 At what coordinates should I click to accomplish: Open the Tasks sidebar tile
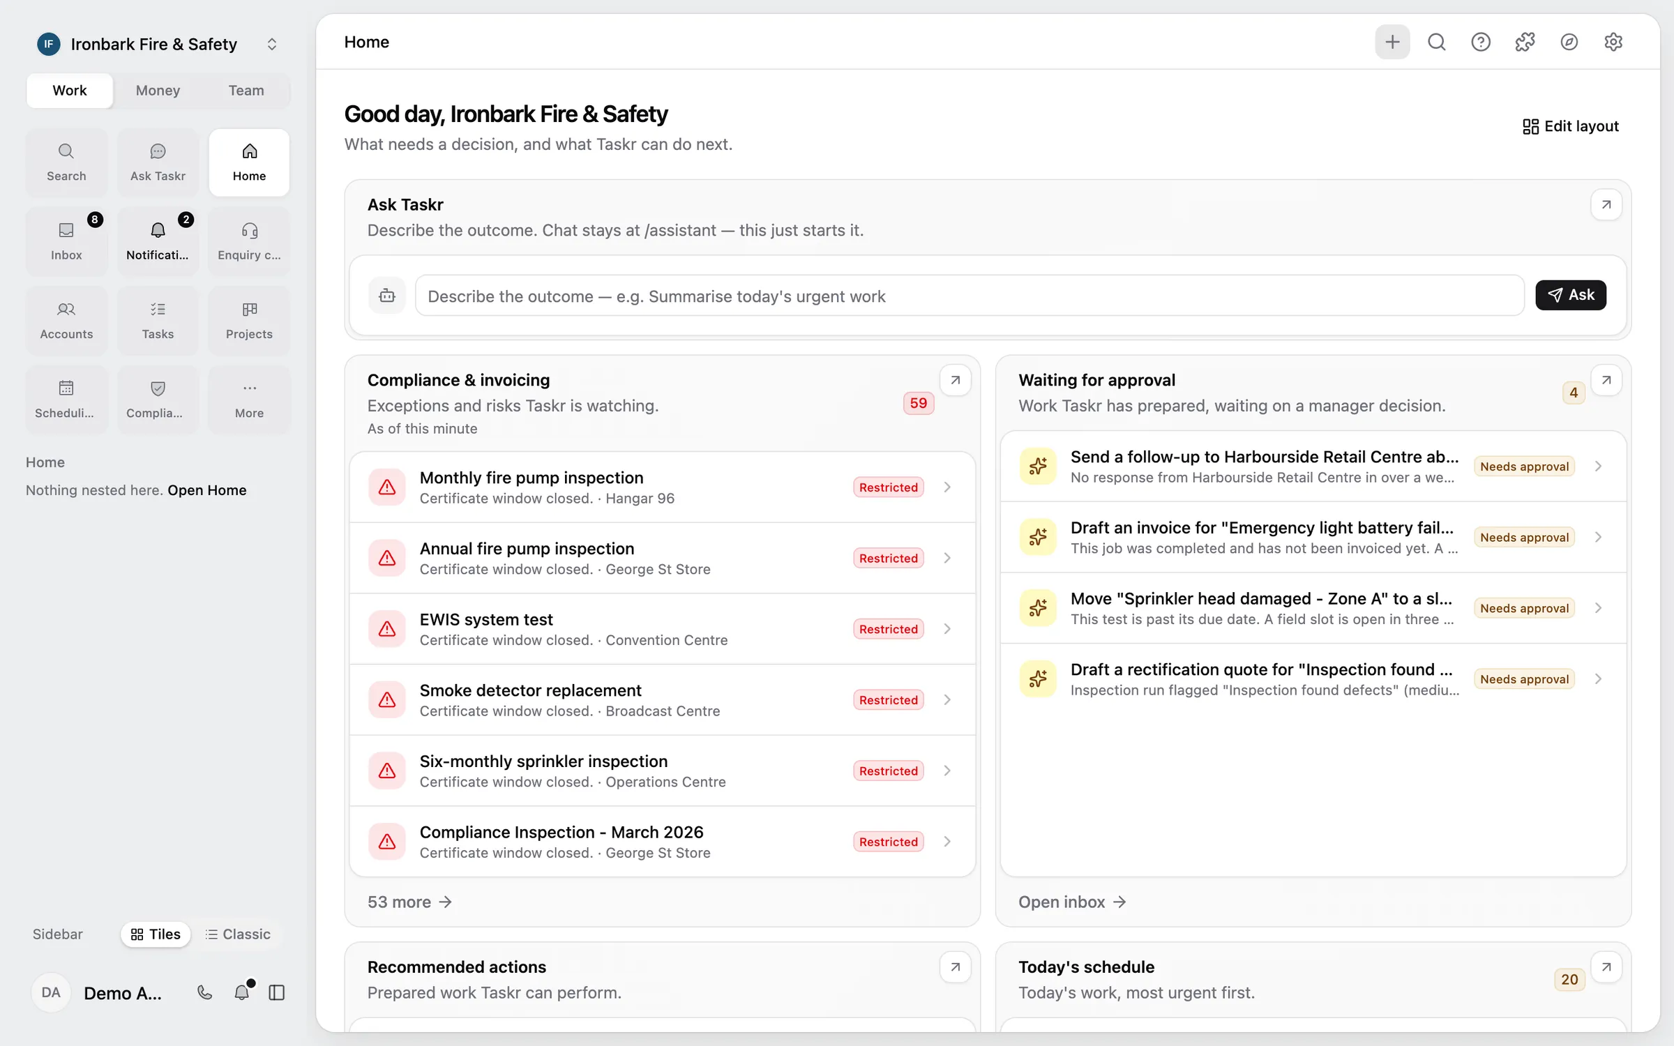(x=158, y=321)
